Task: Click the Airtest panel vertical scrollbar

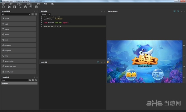Action: (37, 43)
